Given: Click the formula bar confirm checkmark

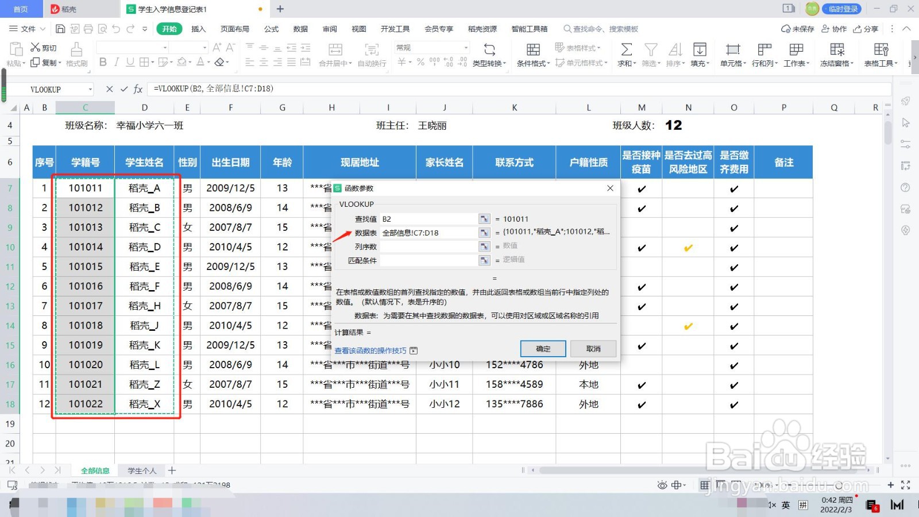Looking at the screenshot, I should 124,89.
